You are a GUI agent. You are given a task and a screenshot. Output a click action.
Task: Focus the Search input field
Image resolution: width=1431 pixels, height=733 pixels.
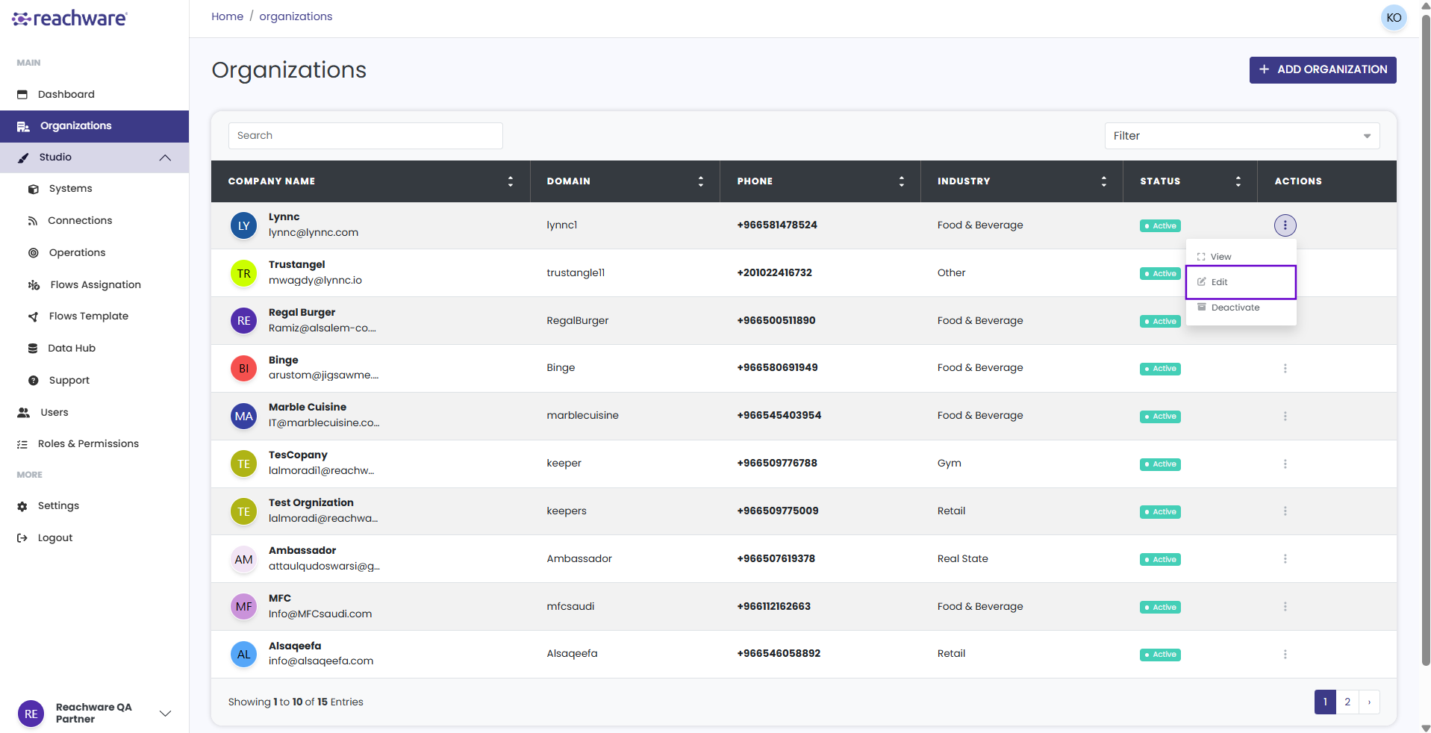point(366,136)
